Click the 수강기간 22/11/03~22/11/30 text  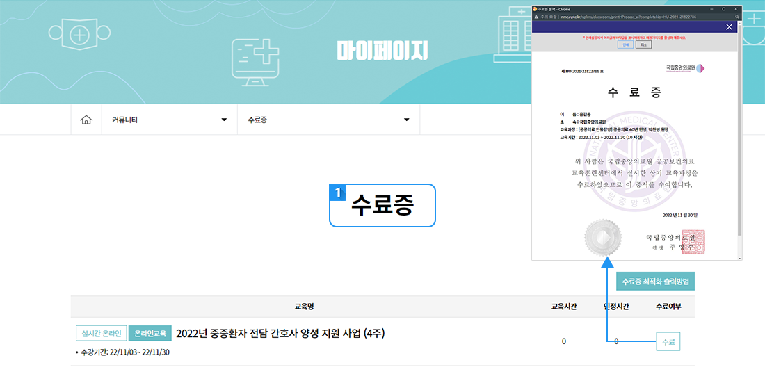coord(122,352)
